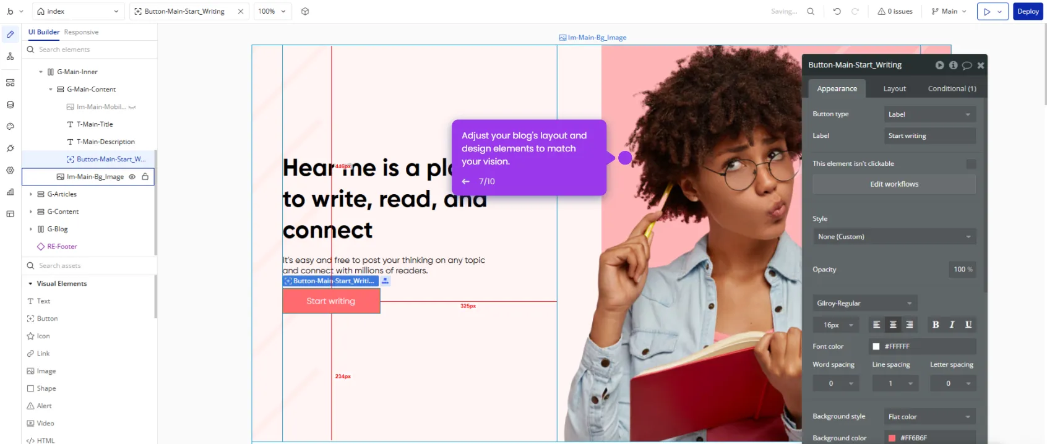This screenshot has height=444, width=1047.
Task: Click the Label Start writing input
Action: coord(930,136)
